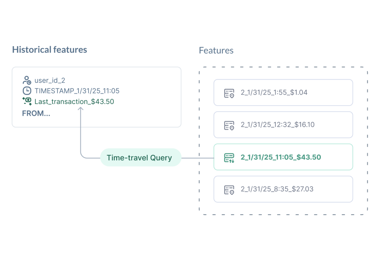This screenshot has height=256, width=369.
Task: Select the highlighted 2_1/31/25_11:05_$43.50 label
Action: (281, 157)
